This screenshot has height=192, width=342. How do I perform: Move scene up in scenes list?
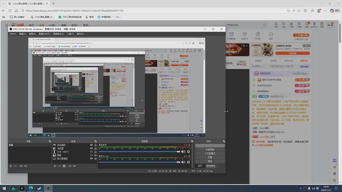pos(21,166)
